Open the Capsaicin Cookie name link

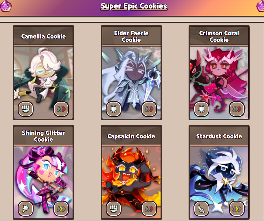click(131, 136)
